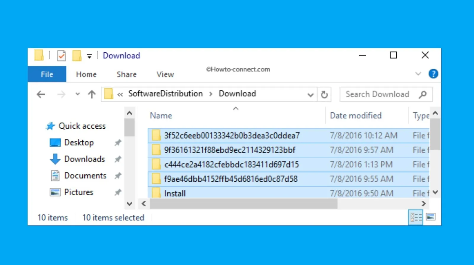Click the New Folder icon in title bar
Image resolution: width=474 pixels, height=265 pixels.
[x=77, y=56]
